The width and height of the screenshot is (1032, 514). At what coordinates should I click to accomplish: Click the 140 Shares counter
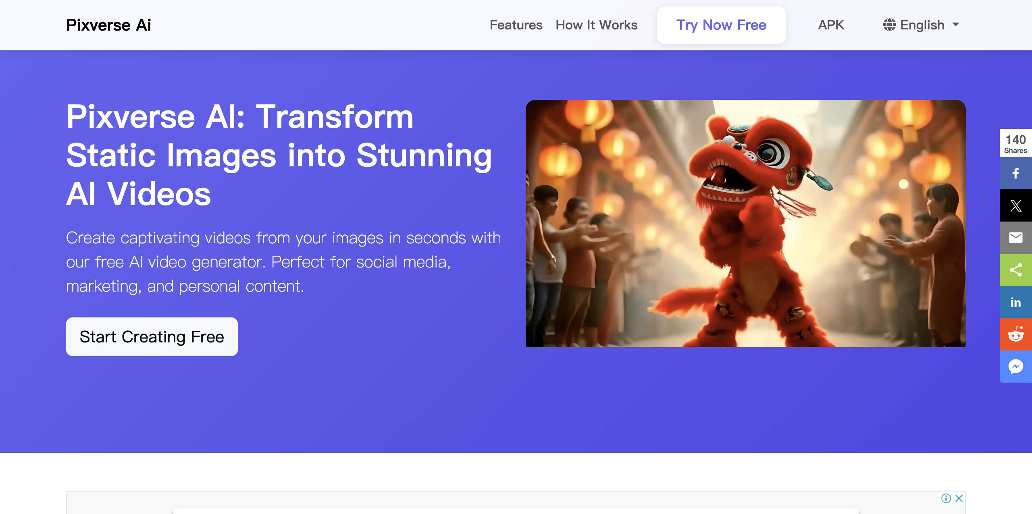[1015, 144]
